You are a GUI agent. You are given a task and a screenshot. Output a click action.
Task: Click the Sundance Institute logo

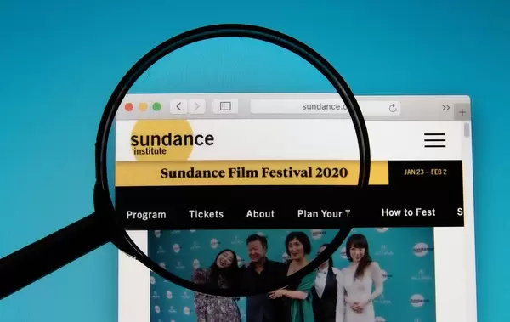[172, 141]
